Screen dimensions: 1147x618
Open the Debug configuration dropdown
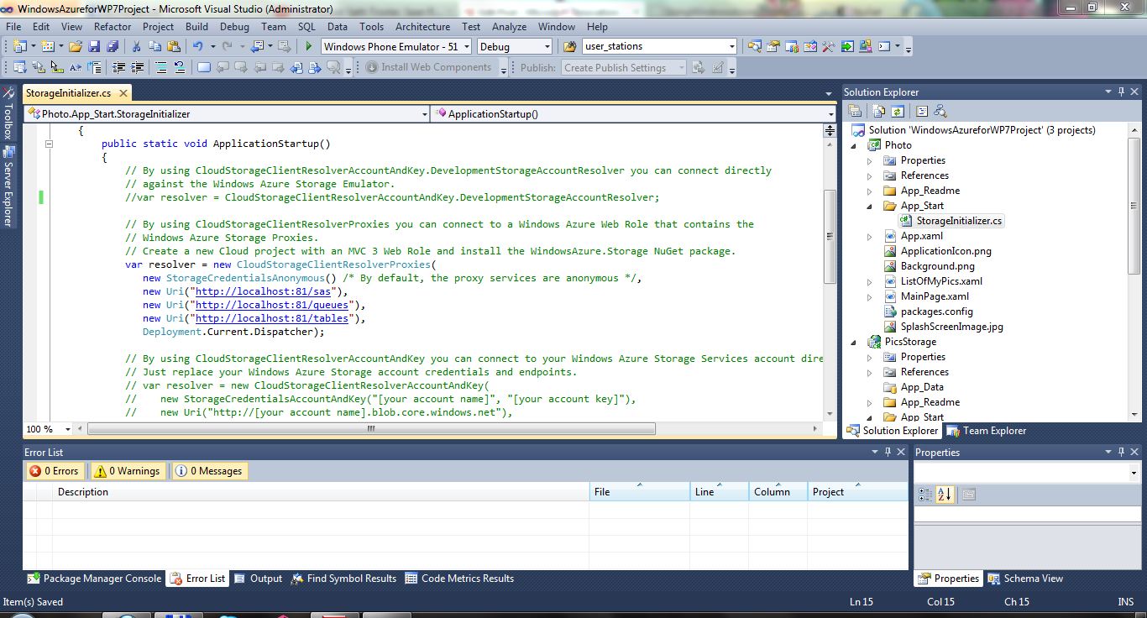click(x=547, y=47)
